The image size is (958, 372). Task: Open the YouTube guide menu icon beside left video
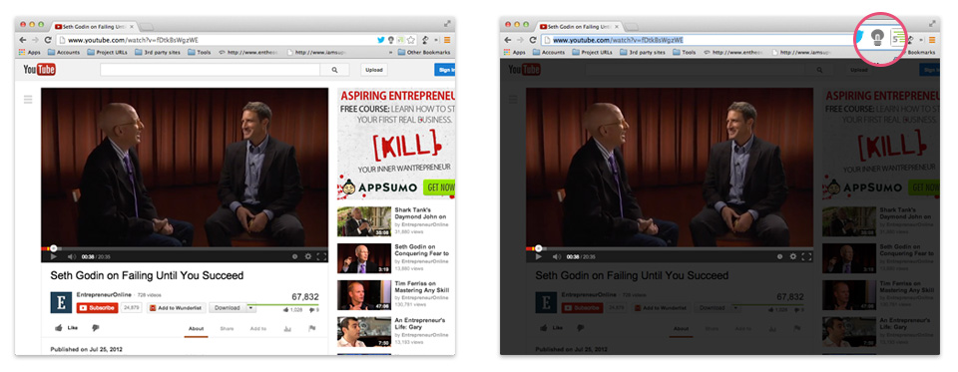coord(28,99)
